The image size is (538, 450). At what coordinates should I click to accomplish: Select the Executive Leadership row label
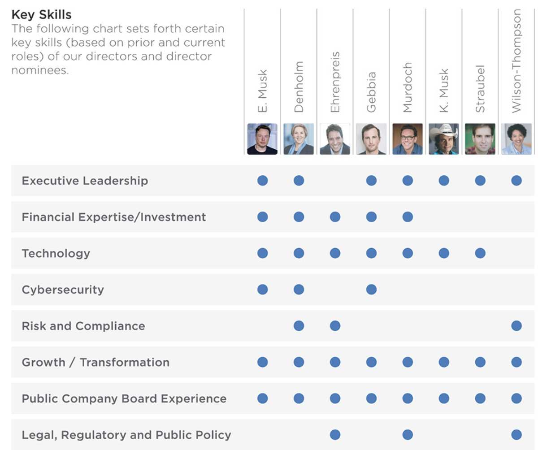pos(85,181)
